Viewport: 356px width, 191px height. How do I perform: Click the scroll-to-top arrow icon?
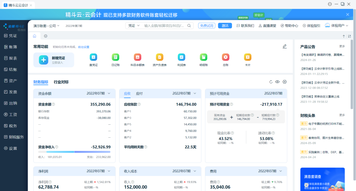(344, 36)
